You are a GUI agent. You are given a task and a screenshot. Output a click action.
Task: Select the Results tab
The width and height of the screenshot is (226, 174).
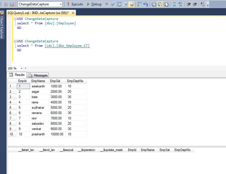coord(17,75)
